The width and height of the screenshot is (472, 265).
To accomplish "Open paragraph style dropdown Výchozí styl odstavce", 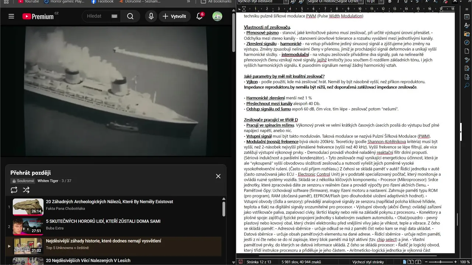I will coord(286,1).
